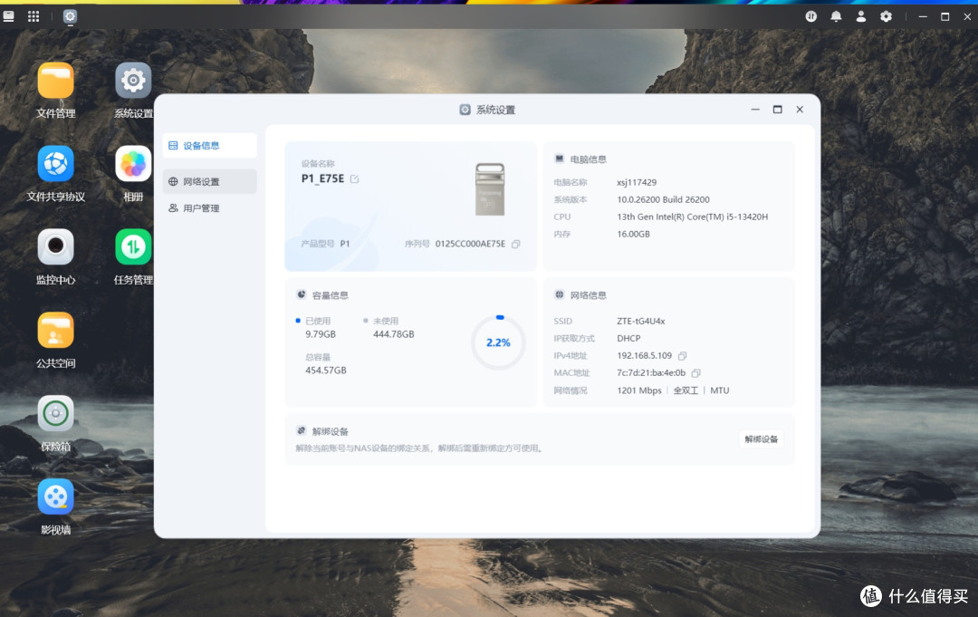This screenshot has height=617, width=978.
Task: Click the CPU value 13th Gen Intel i5-13420H
Action: (x=693, y=217)
